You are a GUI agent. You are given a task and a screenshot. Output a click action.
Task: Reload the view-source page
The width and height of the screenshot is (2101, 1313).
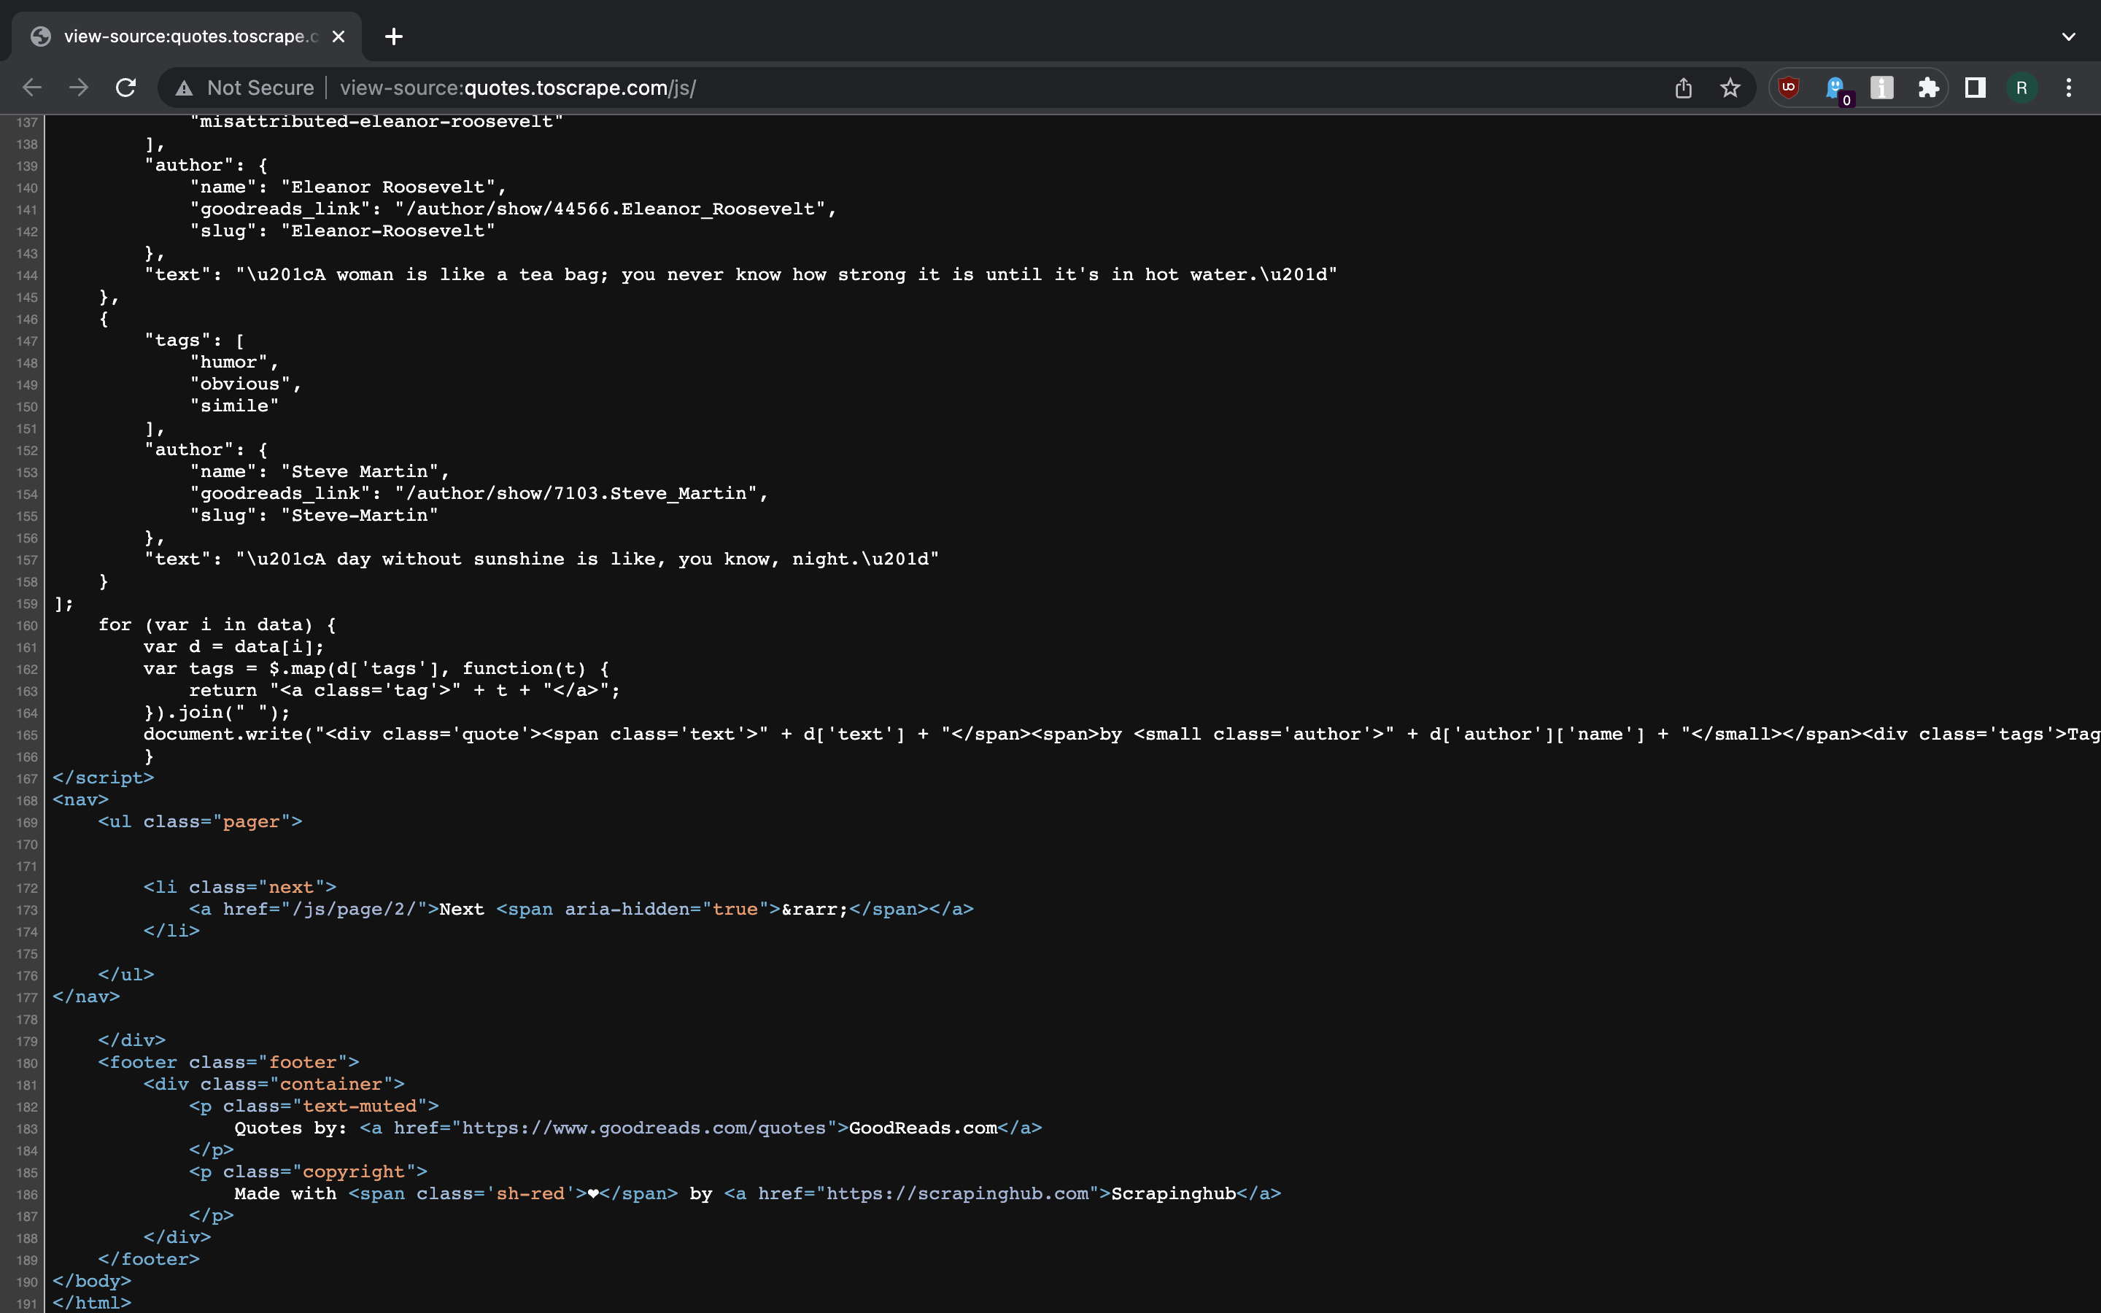point(126,88)
